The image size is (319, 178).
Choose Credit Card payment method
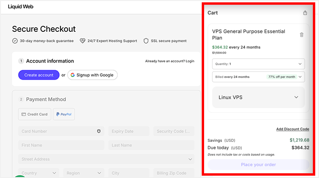(x=35, y=114)
